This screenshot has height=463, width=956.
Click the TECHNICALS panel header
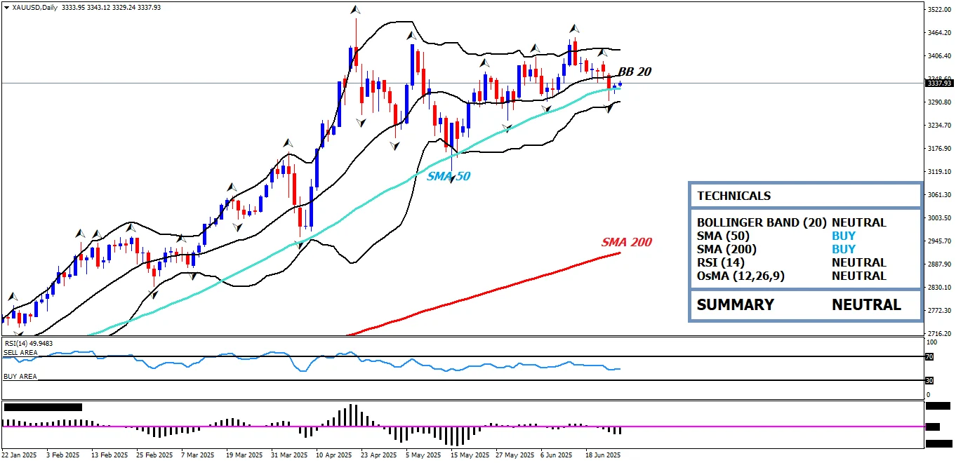(x=804, y=196)
